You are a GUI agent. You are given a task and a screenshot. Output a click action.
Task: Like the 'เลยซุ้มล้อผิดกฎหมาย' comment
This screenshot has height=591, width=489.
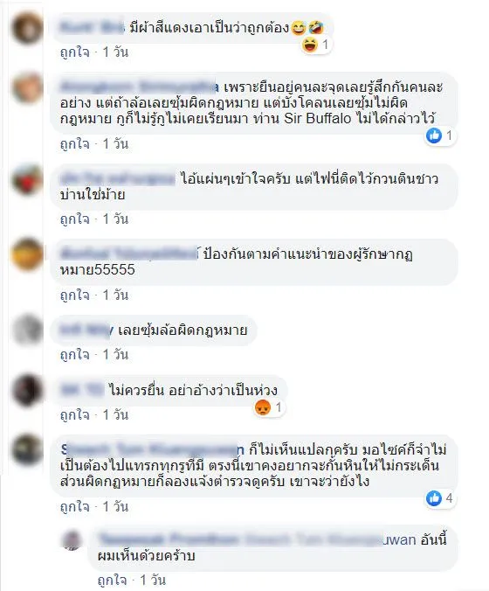[x=75, y=354]
